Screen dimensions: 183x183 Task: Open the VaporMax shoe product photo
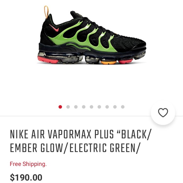pyautogui.click(x=91, y=35)
